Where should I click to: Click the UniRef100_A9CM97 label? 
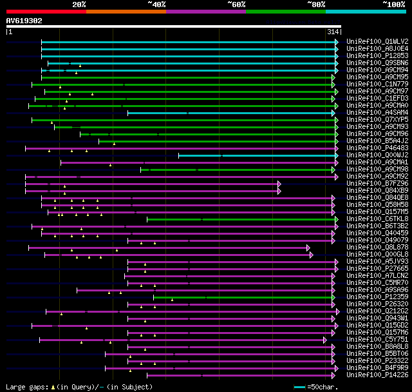tap(377, 92)
